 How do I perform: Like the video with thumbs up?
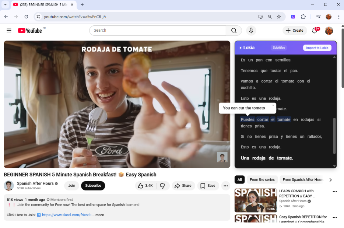(145, 186)
